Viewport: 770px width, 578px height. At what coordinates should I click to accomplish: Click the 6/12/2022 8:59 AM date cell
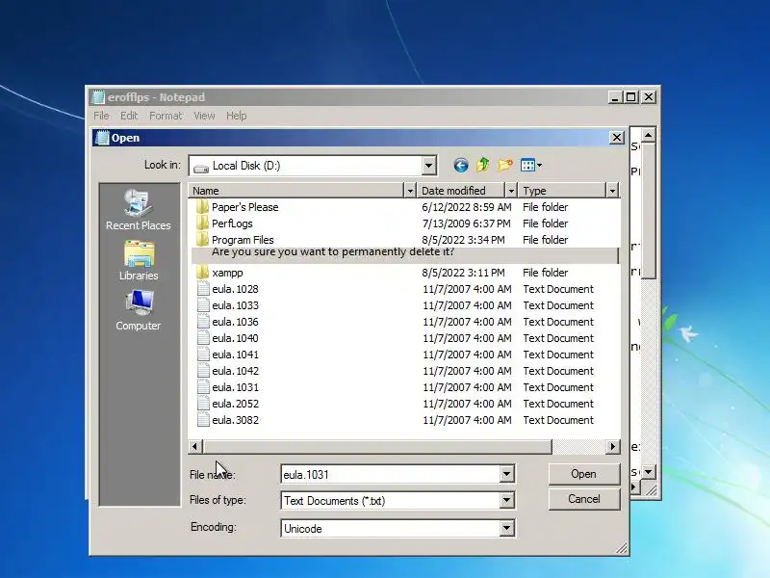coord(466,207)
